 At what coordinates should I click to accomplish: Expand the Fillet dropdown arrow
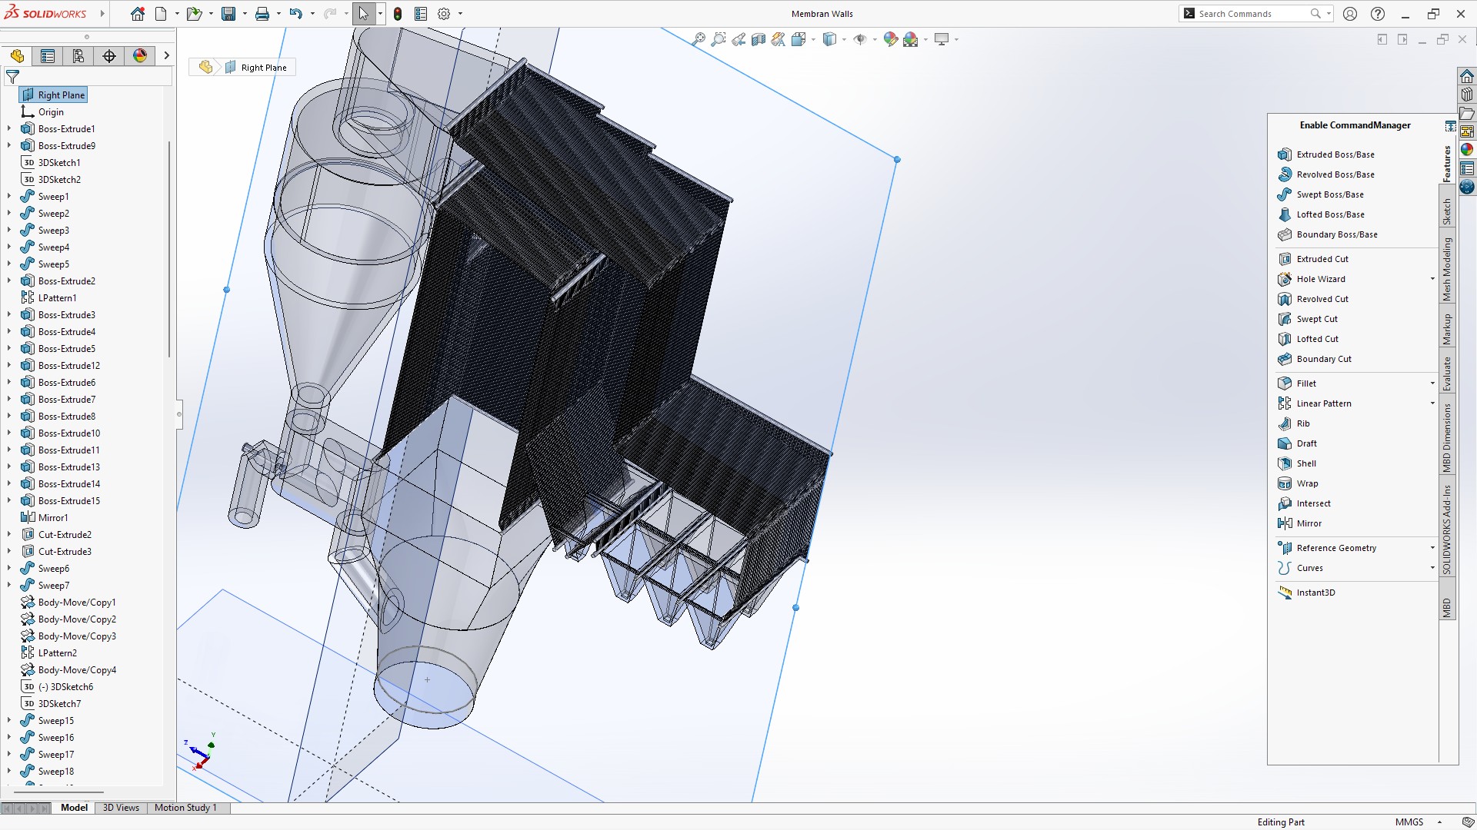pyautogui.click(x=1432, y=383)
